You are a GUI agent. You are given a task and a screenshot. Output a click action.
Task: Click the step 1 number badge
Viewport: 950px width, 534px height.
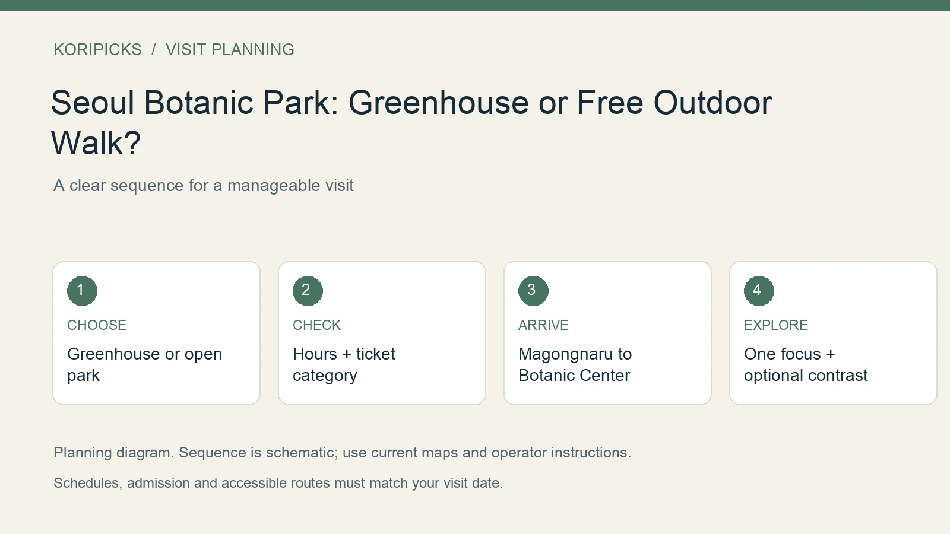[82, 291]
